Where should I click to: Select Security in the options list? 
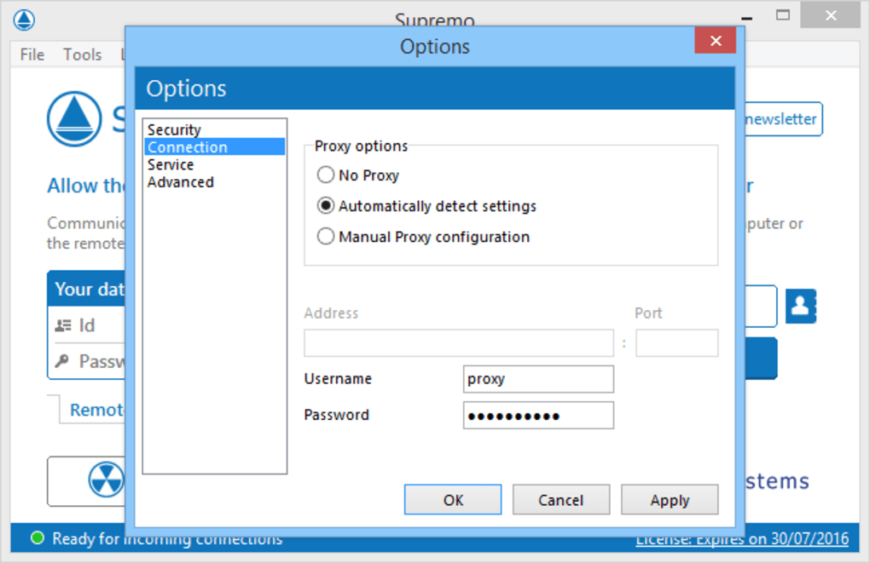pos(173,129)
